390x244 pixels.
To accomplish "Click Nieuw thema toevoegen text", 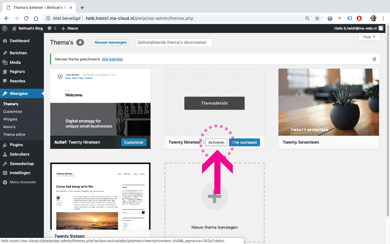I will coord(214,227).
